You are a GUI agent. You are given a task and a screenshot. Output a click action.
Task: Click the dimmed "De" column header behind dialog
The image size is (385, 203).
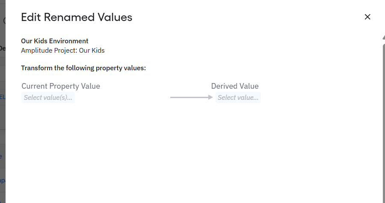point(2,48)
